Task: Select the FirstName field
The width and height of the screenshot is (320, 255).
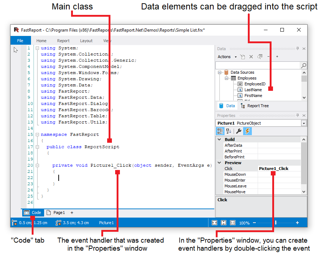Action: [x=253, y=96]
